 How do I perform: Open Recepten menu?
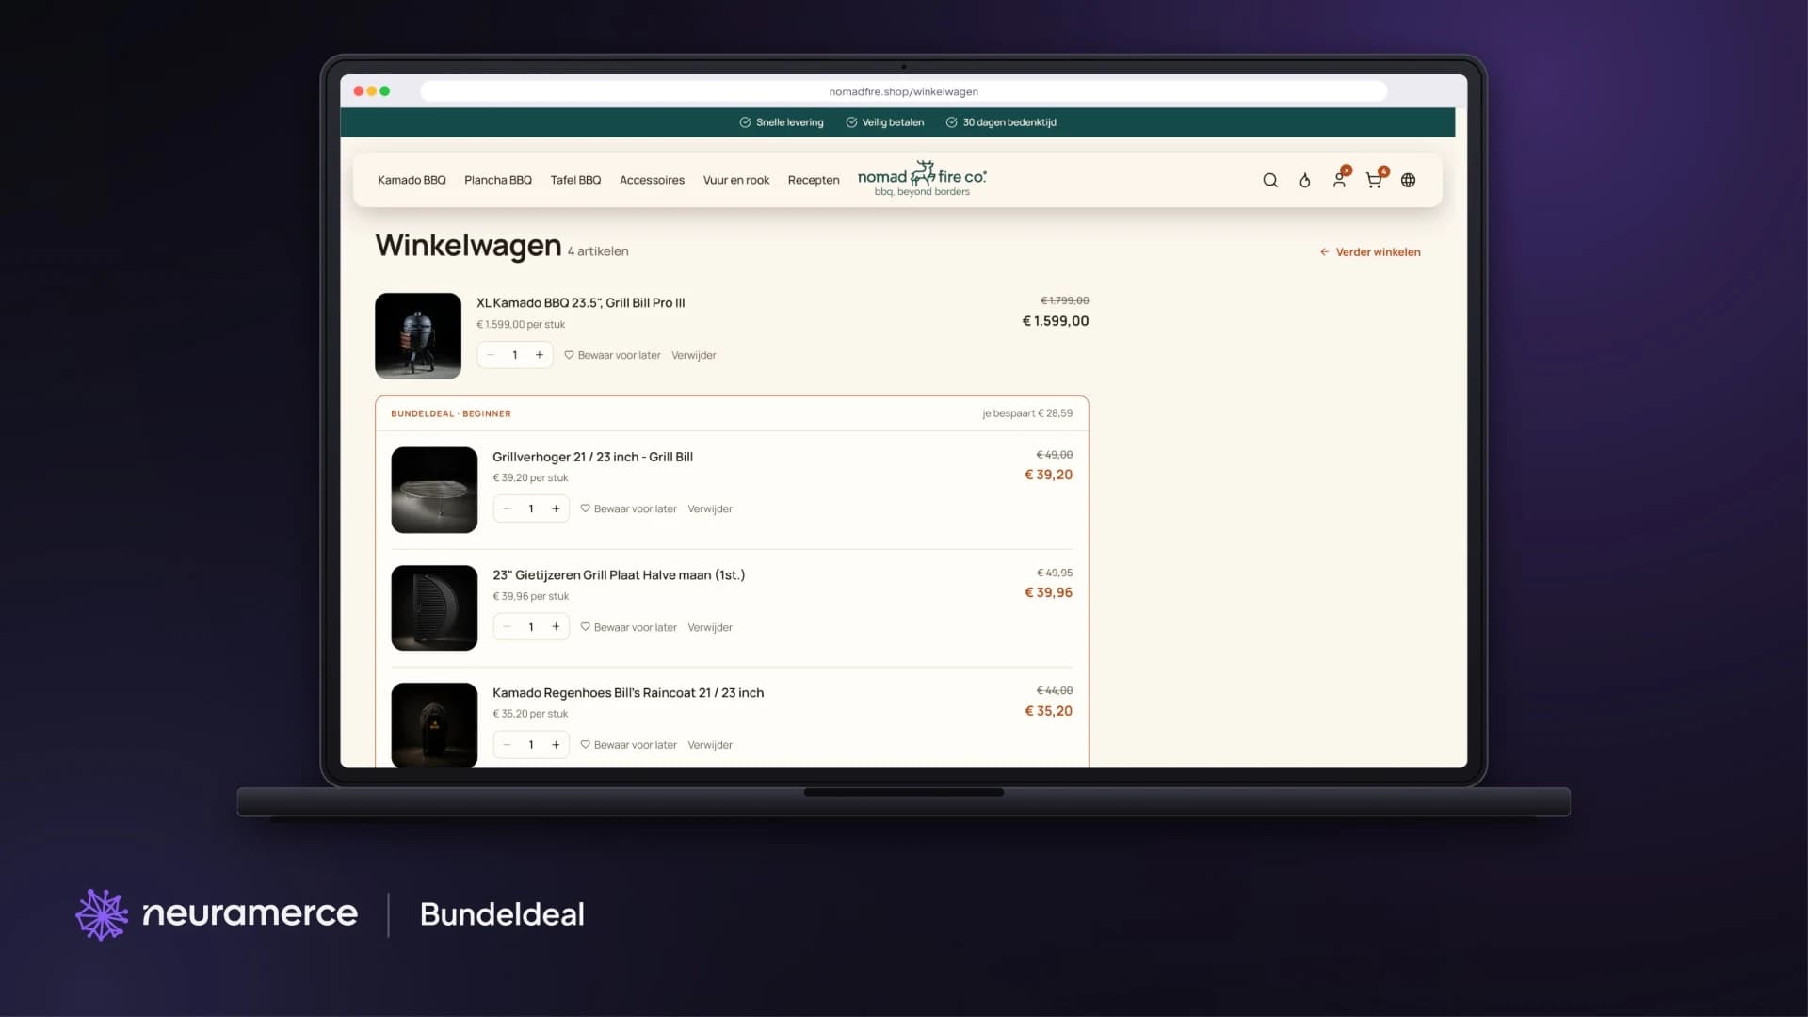click(814, 180)
